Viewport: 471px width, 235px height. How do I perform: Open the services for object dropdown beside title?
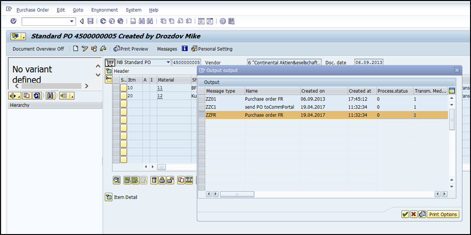(18, 37)
